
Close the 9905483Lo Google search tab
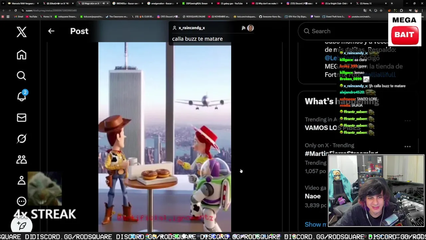[142, 3]
